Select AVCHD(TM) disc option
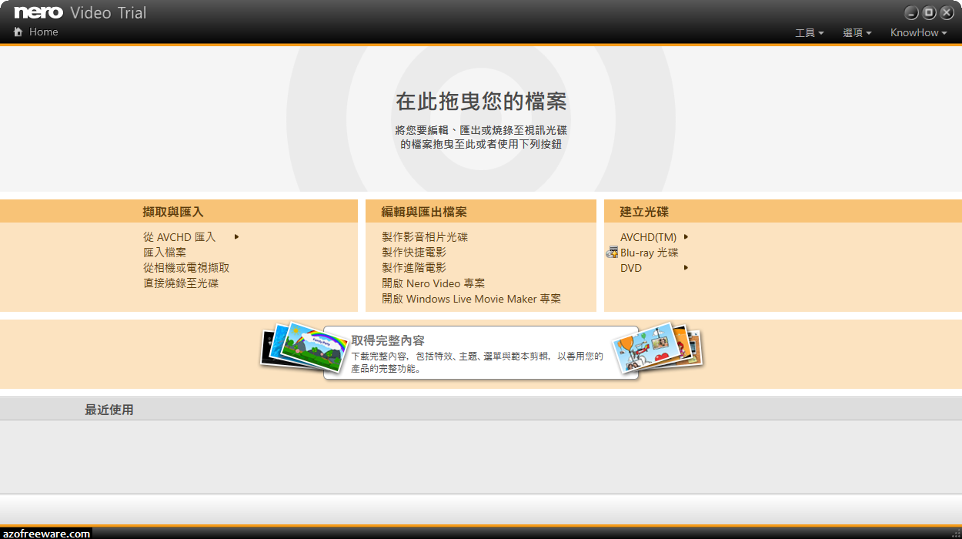 point(648,237)
